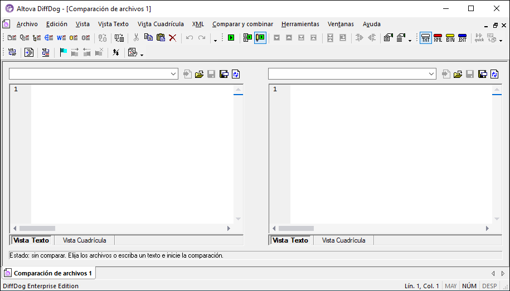Click inside the right text editor area
The image size is (510, 291).
pyautogui.click(x=391, y=154)
